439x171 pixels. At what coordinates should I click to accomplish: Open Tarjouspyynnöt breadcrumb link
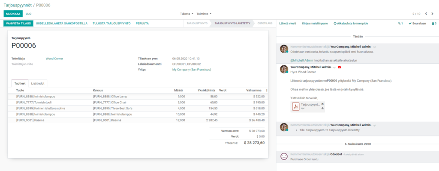[17, 5]
